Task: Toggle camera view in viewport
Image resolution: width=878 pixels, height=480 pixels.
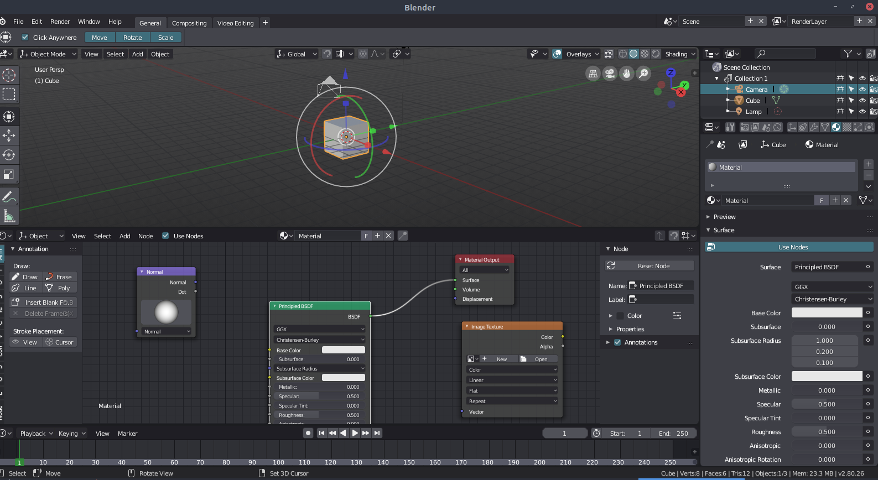Action: coord(610,74)
